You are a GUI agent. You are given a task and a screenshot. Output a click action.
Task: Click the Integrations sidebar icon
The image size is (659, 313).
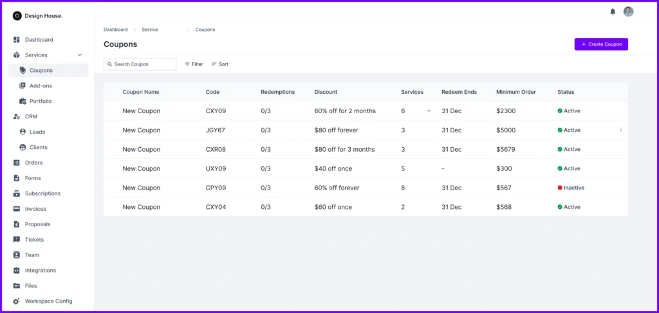pyautogui.click(x=17, y=271)
